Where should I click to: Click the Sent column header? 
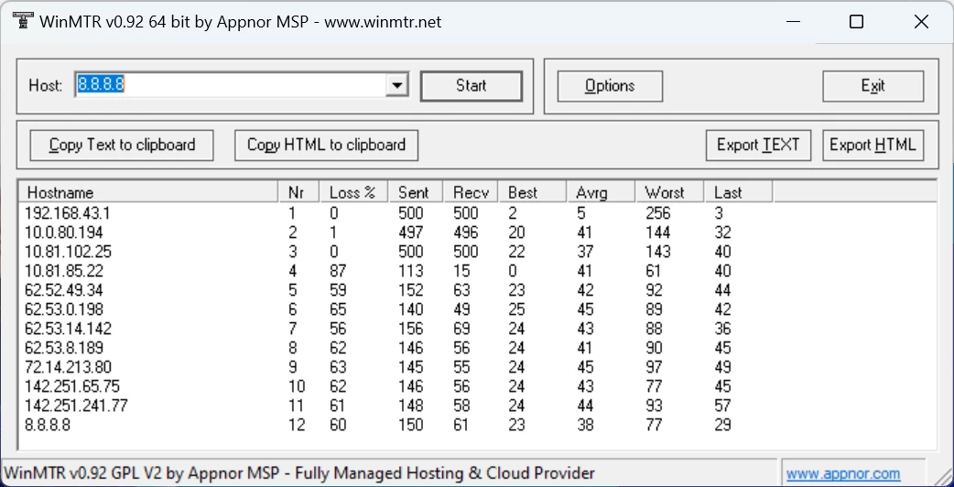tap(417, 193)
